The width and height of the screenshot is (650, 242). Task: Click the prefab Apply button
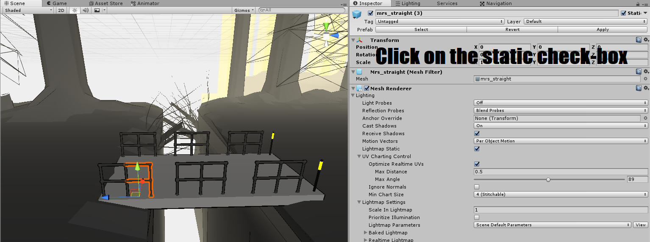(x=603, y=30)
